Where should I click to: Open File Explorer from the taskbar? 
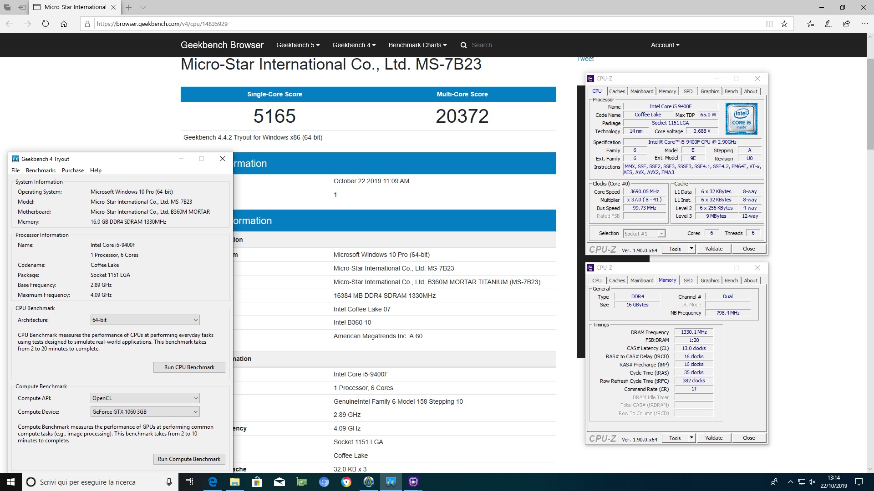tap(234, 482)
